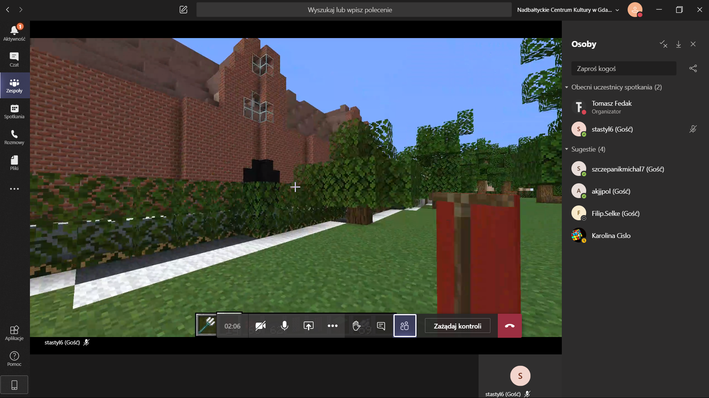Select Tomasz Fedak in participants
The height and width of the screenshot is (398, 709).
point(635,107)
